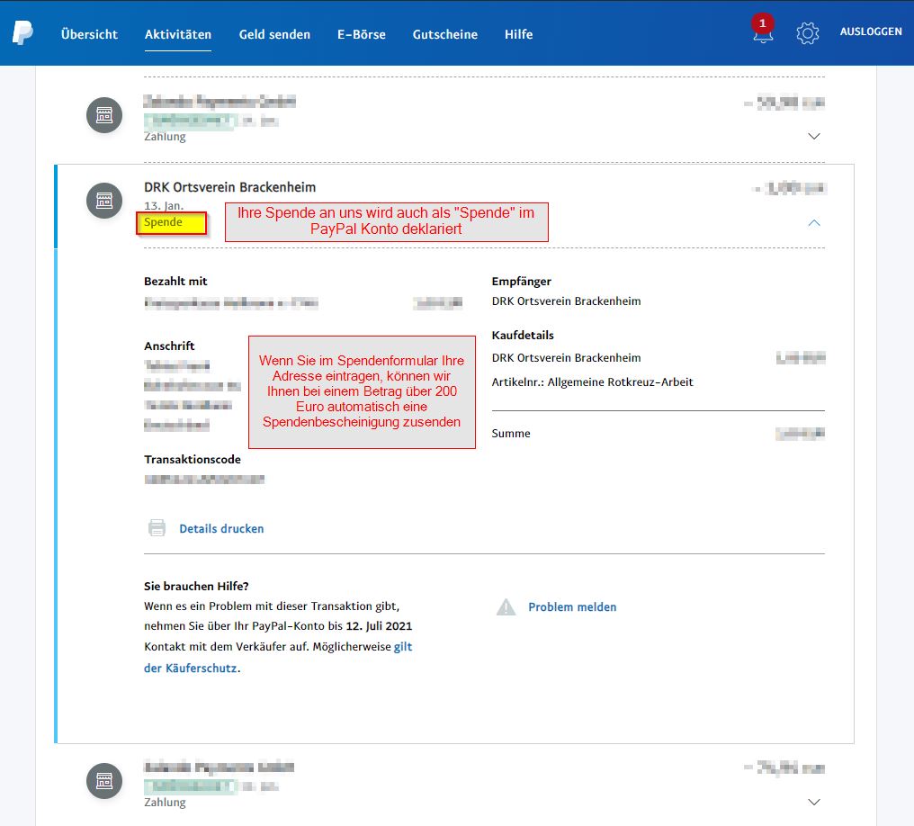Click the Empfänger name DRK Ortsverein Brackenheim
The height and width of the screenshot is (826, 914).
coord(566,301)
